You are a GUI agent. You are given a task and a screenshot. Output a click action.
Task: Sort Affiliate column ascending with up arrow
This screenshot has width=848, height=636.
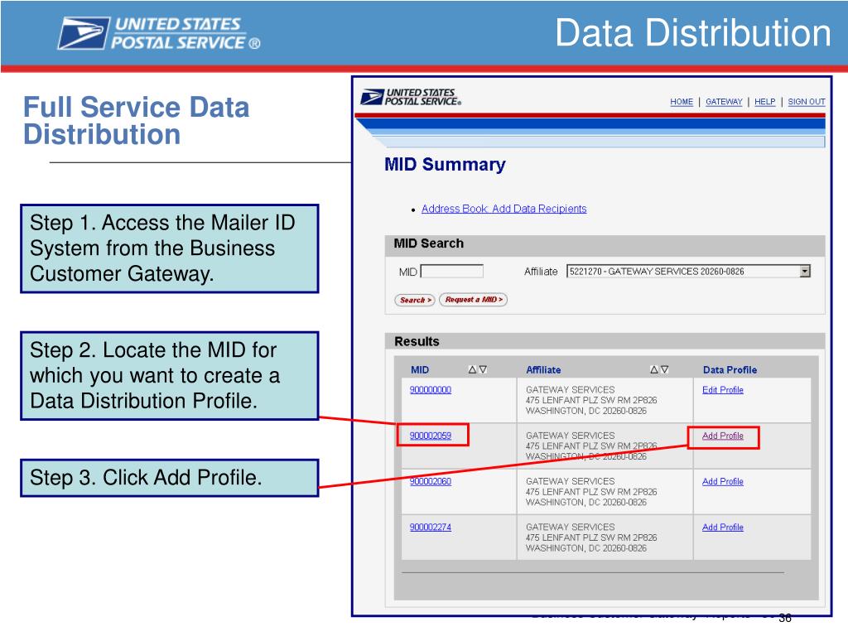(x=654, y=370)
